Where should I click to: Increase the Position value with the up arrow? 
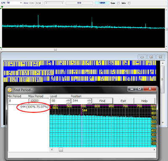89,99
